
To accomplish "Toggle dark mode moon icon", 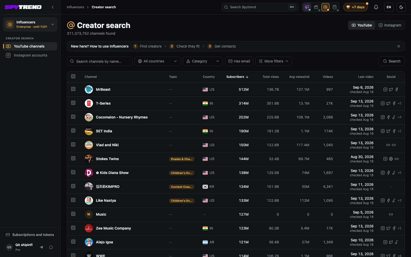I will click(401, 7).
